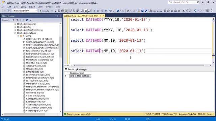Open the Window menu
The width and height of the screenshot is (216, 121).
49,7
